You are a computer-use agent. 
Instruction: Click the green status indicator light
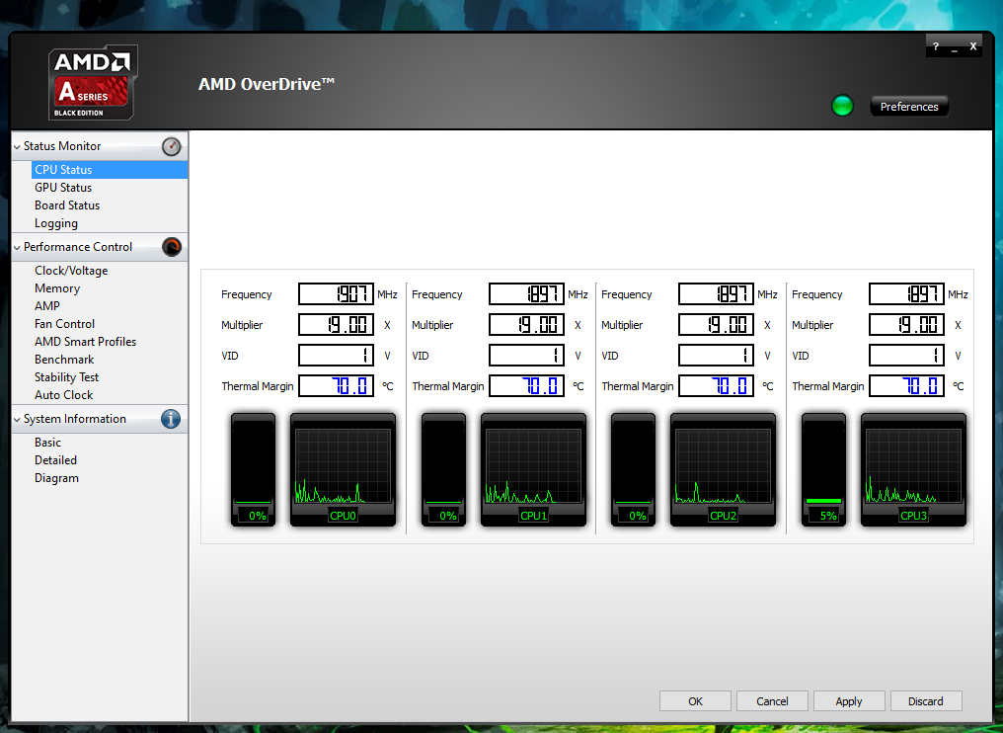pos(842,106)
